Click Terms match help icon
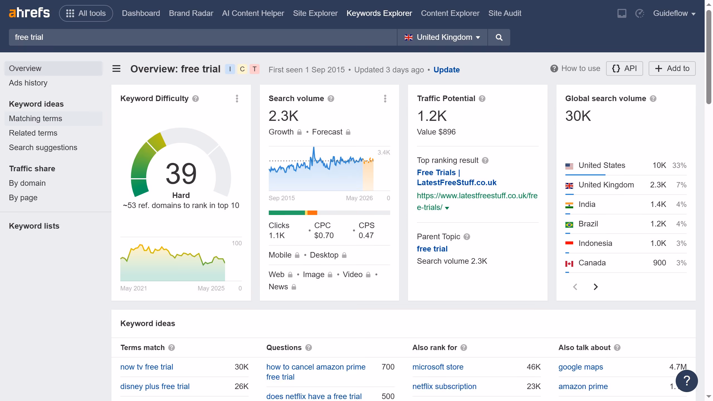 pos(172,348)
